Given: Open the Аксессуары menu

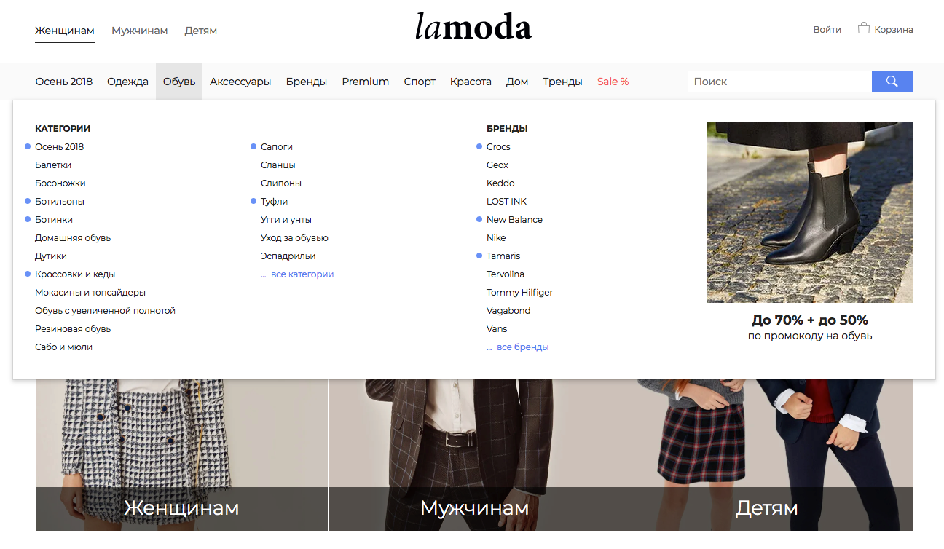Looking at the screenshot, I should tap(240, 82).
